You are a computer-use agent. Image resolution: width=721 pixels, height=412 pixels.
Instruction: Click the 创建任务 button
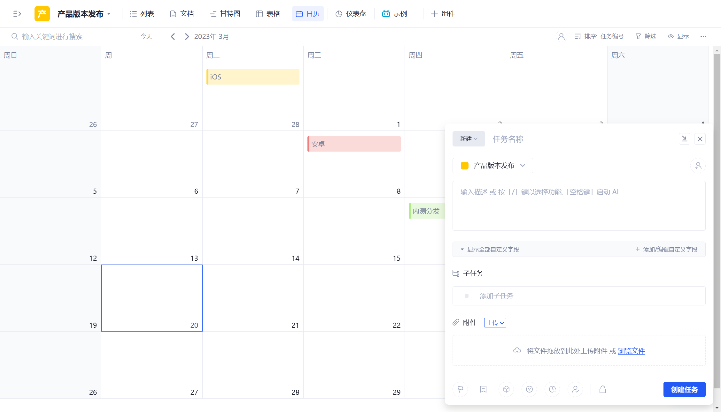684,389
